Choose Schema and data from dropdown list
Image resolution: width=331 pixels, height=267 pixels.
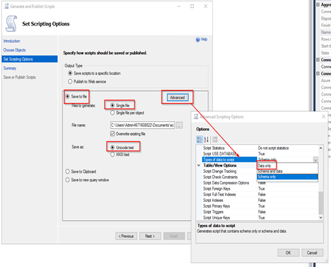[288, 171]
